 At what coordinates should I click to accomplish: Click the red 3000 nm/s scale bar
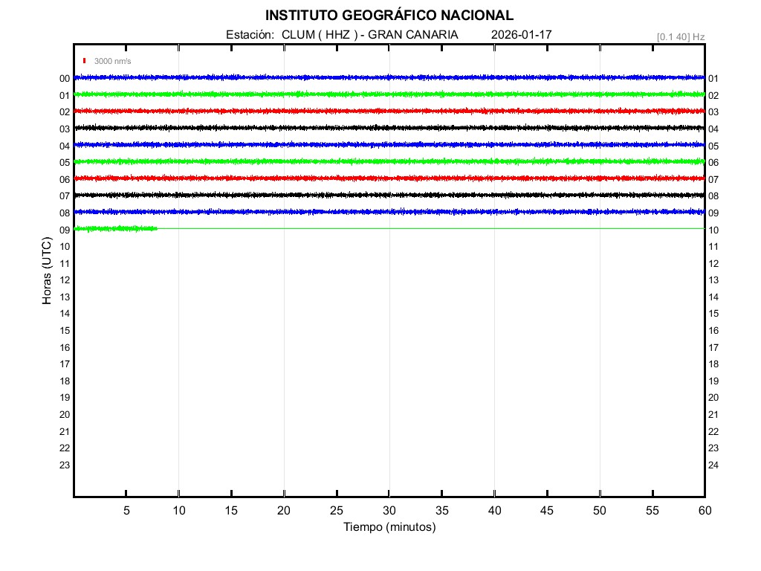[85, 61]
